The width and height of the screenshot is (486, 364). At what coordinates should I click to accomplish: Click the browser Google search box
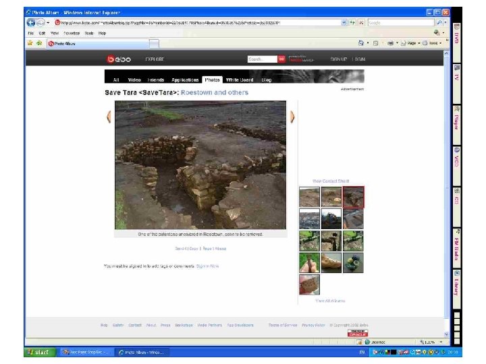401,23
